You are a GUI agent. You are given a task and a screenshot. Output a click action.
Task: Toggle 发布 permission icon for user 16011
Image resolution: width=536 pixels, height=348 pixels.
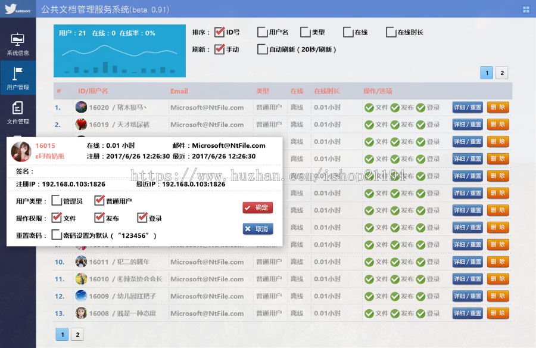[395, 262]
